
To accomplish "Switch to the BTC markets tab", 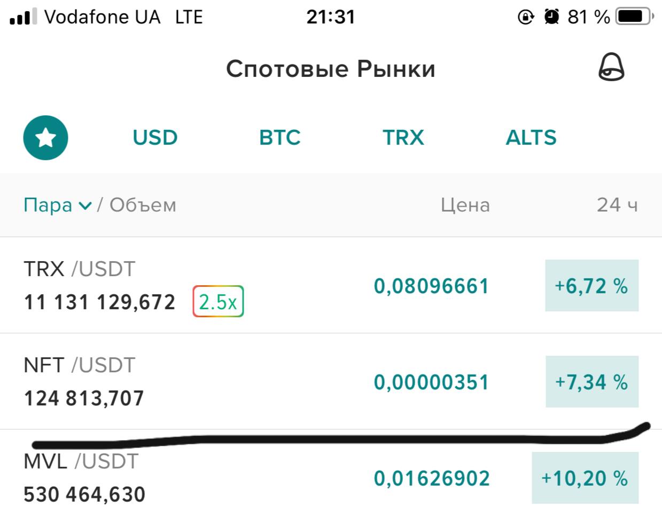I will [280, 138].
